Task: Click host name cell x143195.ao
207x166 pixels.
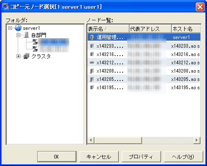Action: [x=185, y=88]
